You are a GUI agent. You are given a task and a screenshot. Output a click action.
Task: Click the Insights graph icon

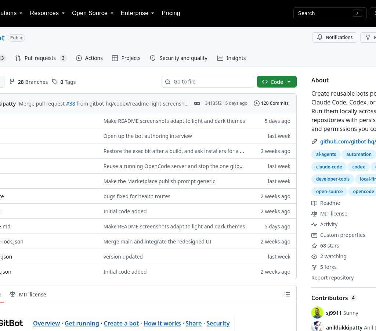tap(220, 58)
